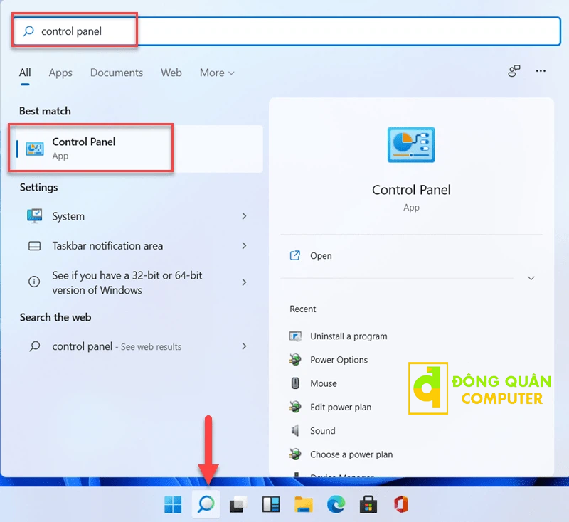Launch the Office icon on taskbar

(401, 504)
